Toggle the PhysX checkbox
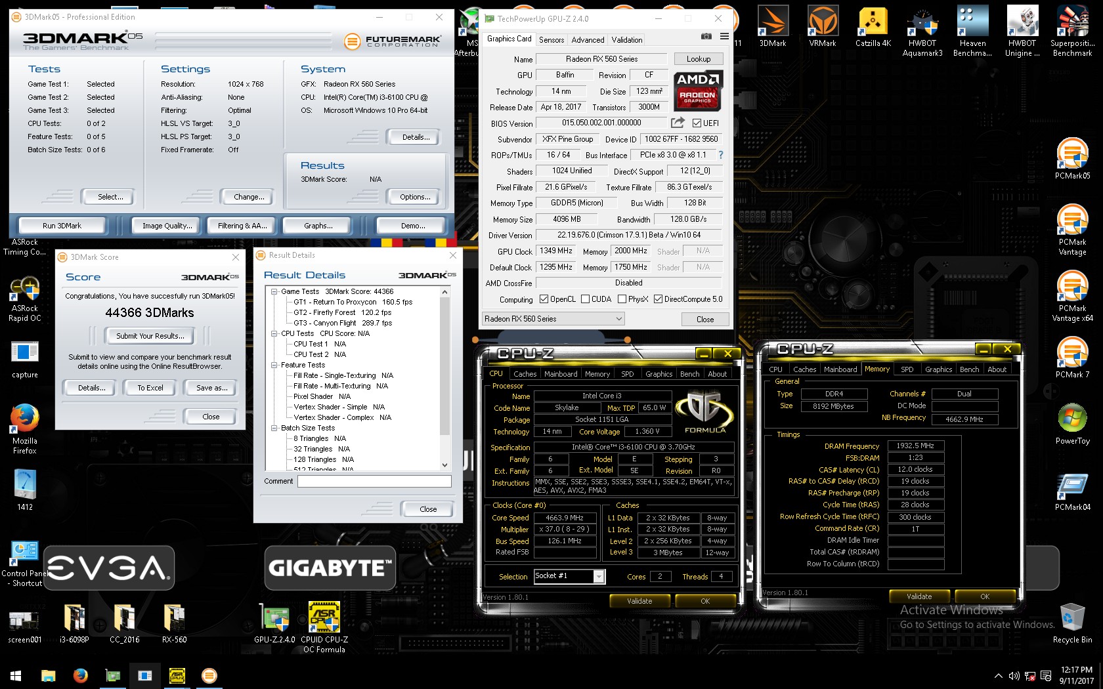This screenshot has height=689, width=1103. click(x=622, y=299)
